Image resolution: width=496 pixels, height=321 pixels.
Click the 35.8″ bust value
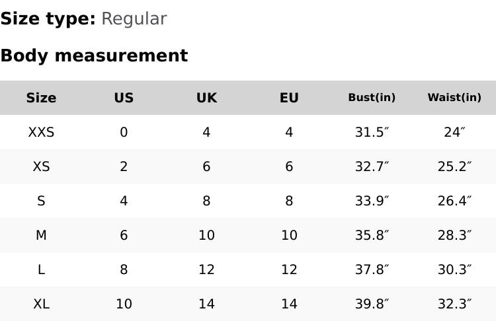372,235
